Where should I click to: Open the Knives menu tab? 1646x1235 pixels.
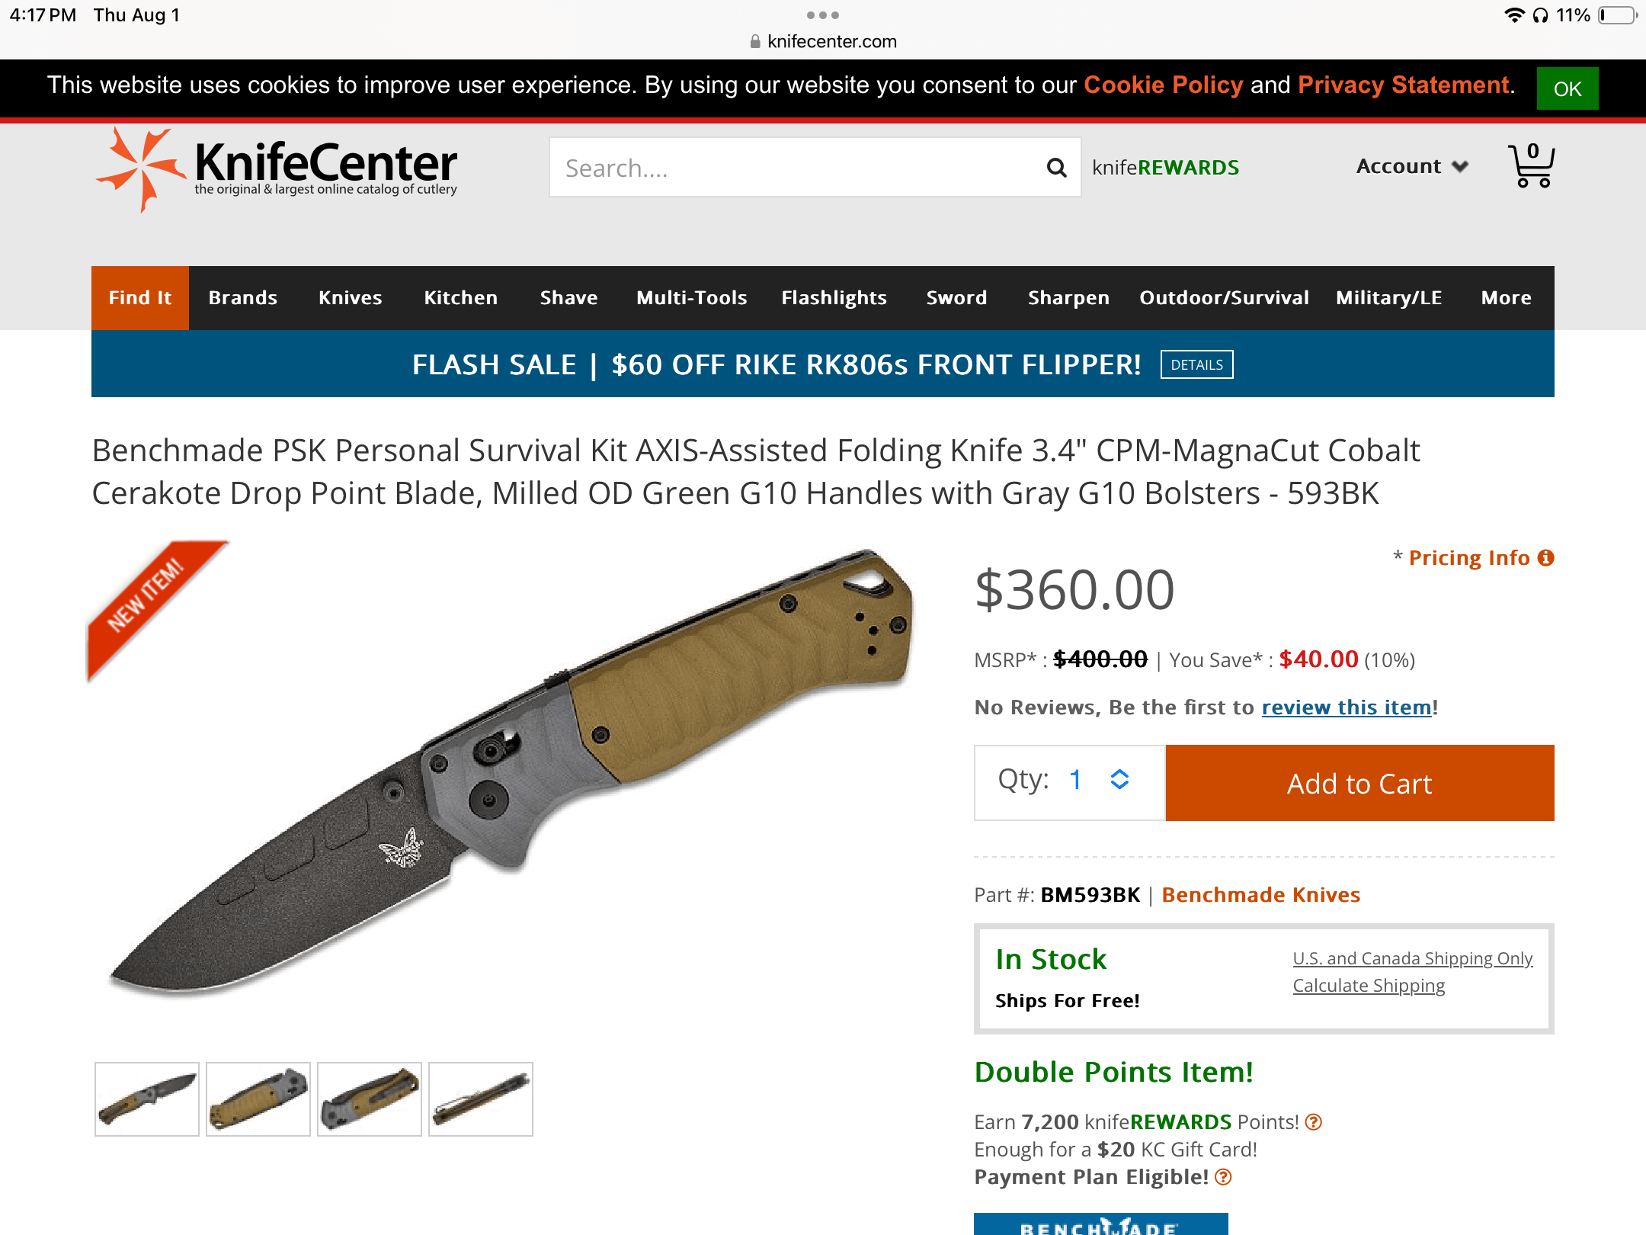pos(350,298)
